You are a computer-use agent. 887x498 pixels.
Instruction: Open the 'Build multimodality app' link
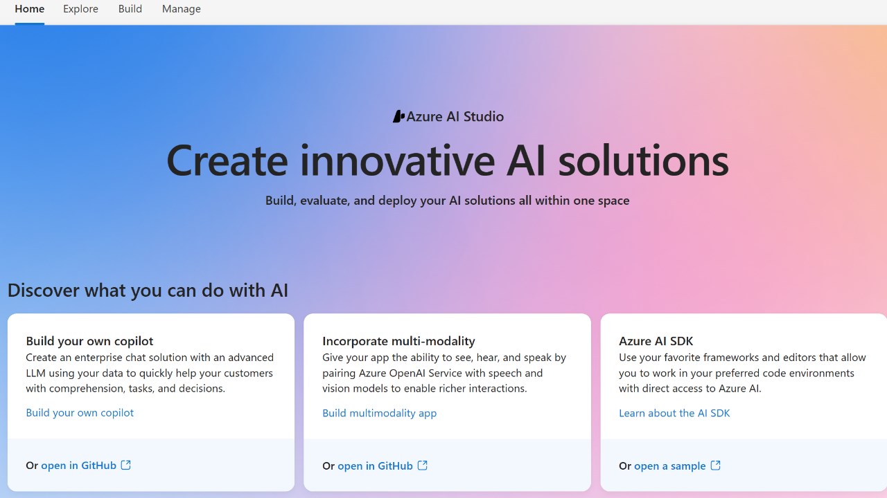coord(379,413)
